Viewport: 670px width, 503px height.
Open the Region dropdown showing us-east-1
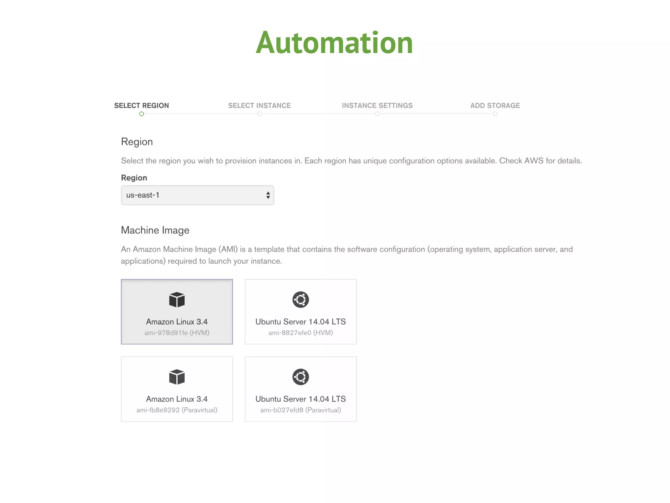pos(197,195)
